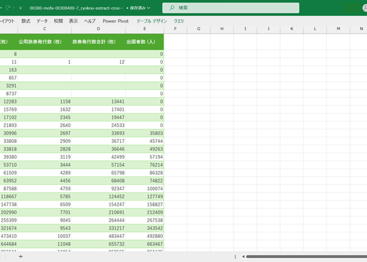The image size is (367, 262).
Task: Open the redo history dropdown arrow
Action: 14,8
